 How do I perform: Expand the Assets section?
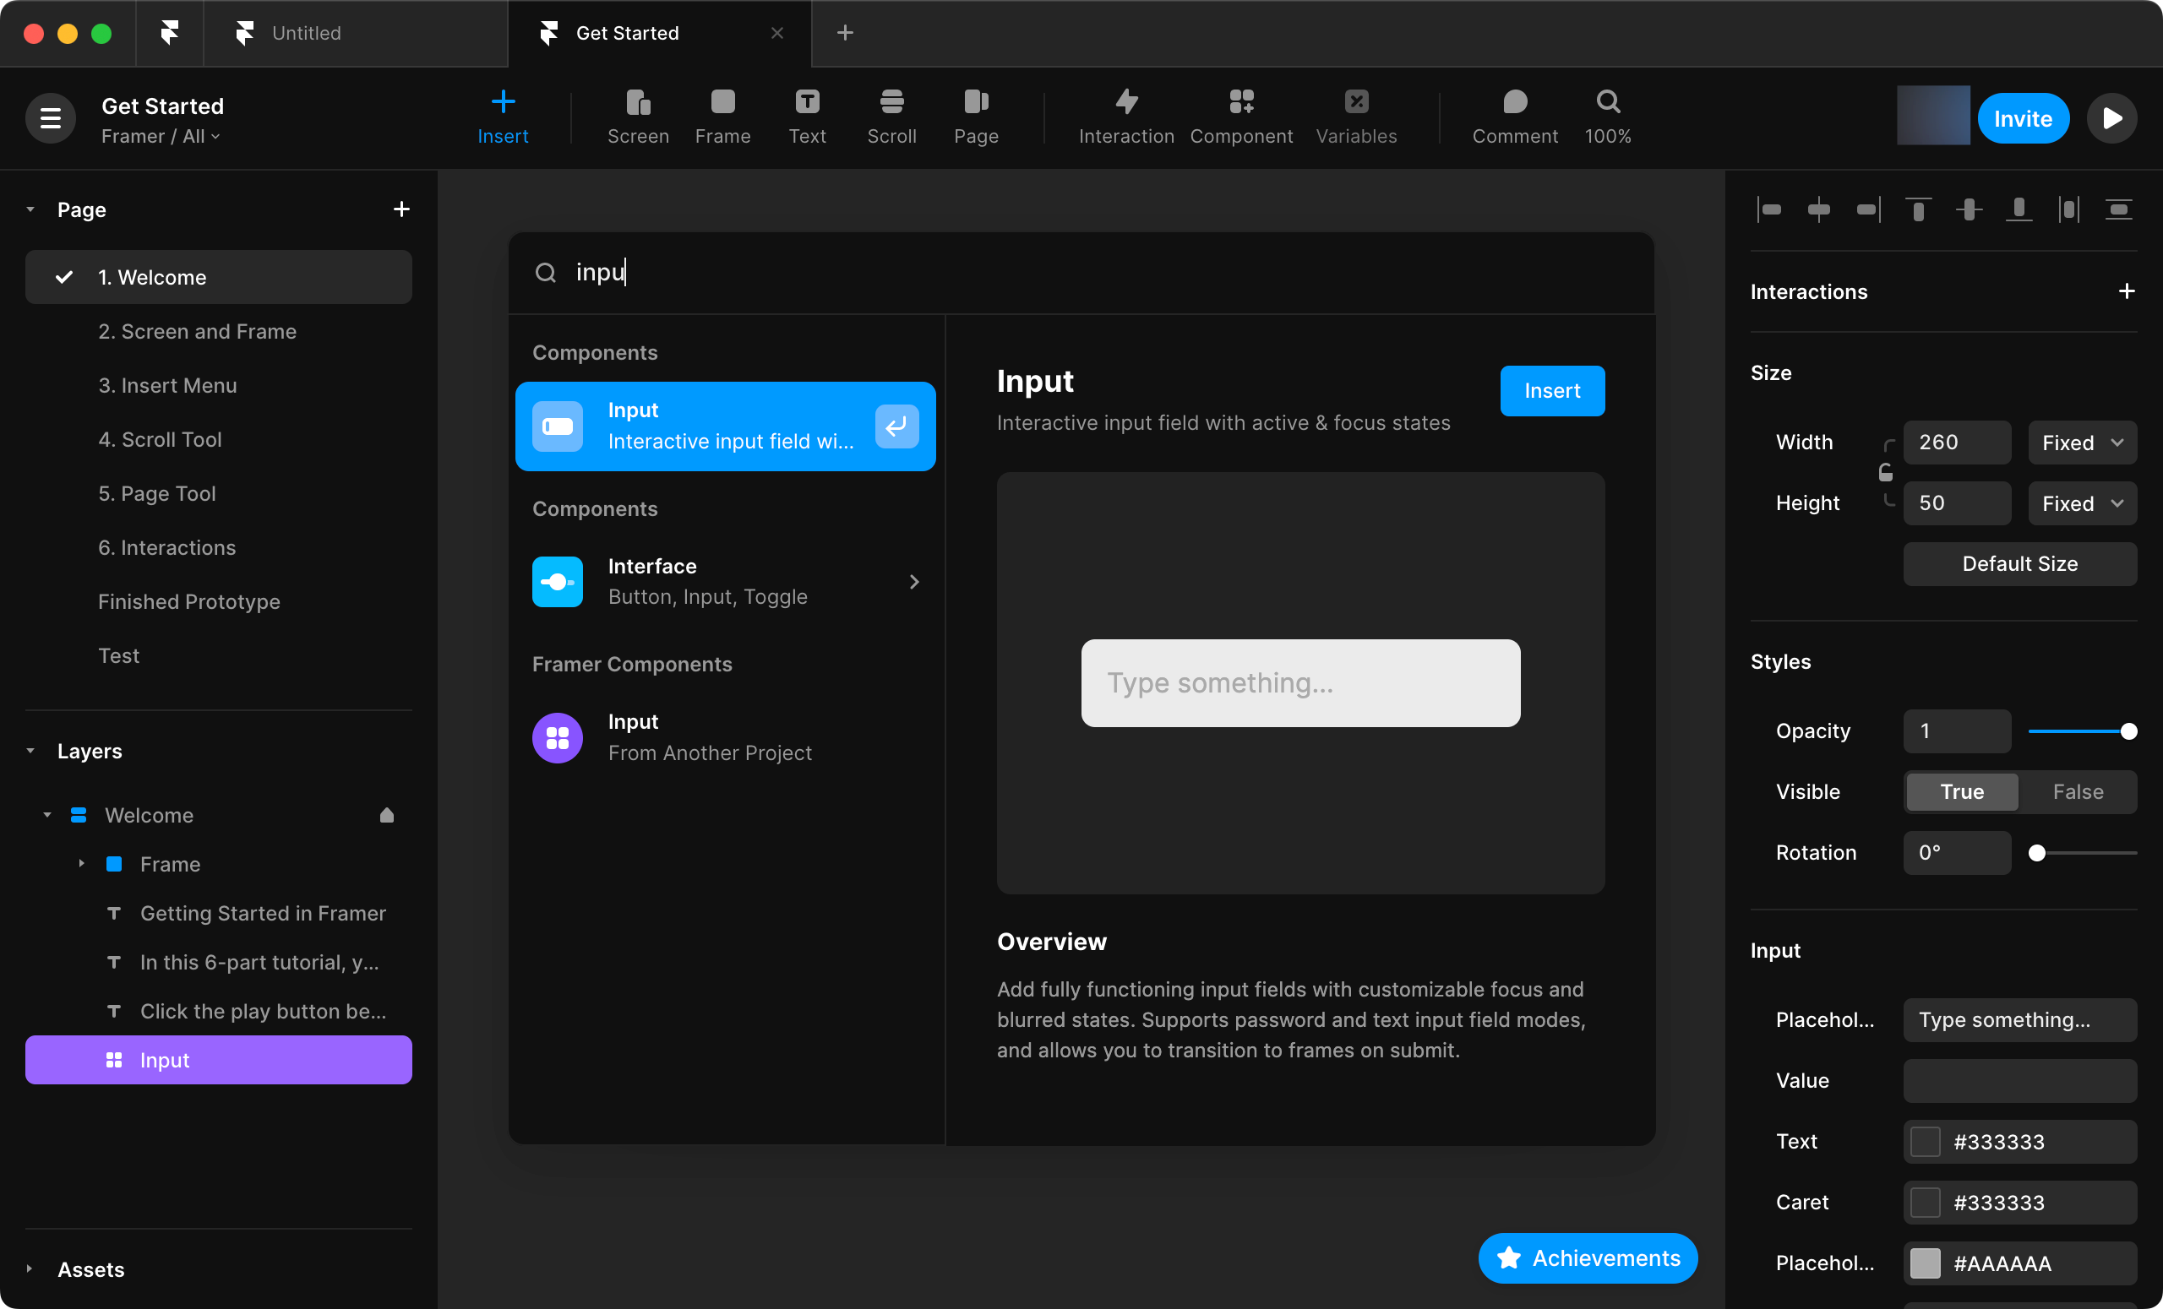[30, 1269]
